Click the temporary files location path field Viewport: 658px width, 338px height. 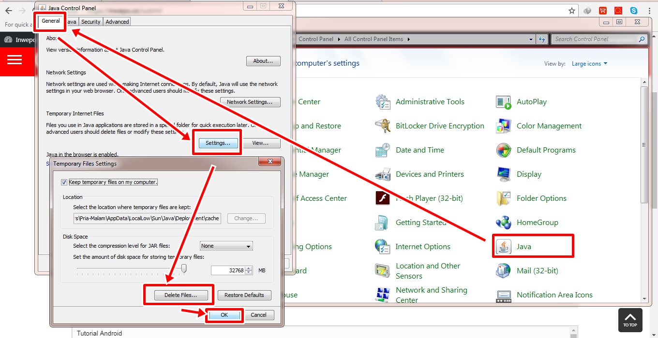[x=147, y=218]
